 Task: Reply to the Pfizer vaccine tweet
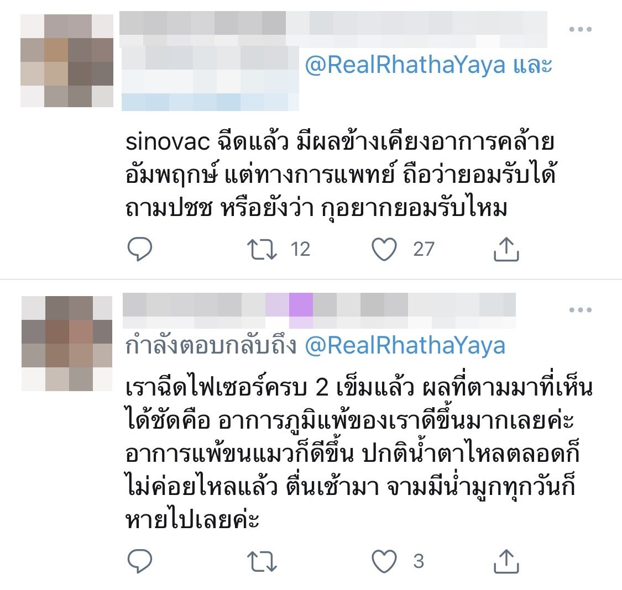(140, 561)
